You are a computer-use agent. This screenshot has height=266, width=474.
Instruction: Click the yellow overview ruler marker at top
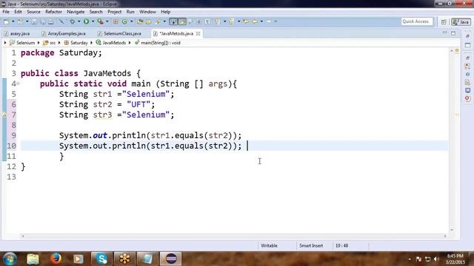click(x=457, y=50)
